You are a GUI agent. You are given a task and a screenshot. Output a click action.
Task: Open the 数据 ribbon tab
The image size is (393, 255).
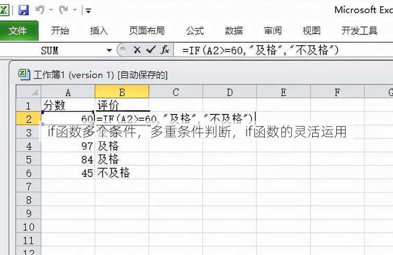pos(234,31)
